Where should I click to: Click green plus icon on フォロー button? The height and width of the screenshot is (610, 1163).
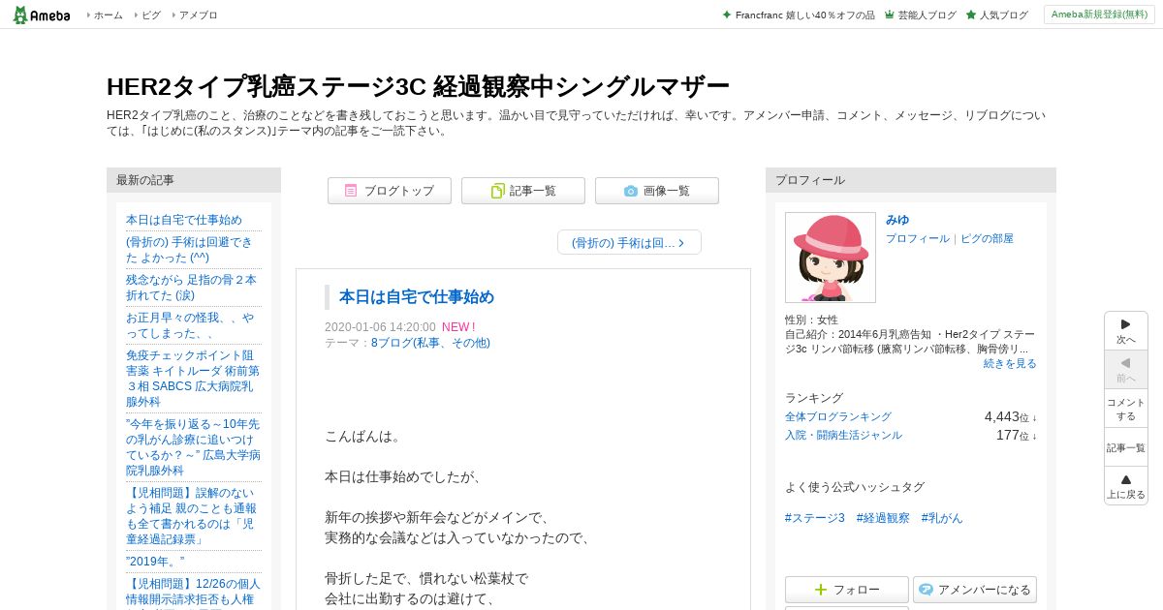821,590
